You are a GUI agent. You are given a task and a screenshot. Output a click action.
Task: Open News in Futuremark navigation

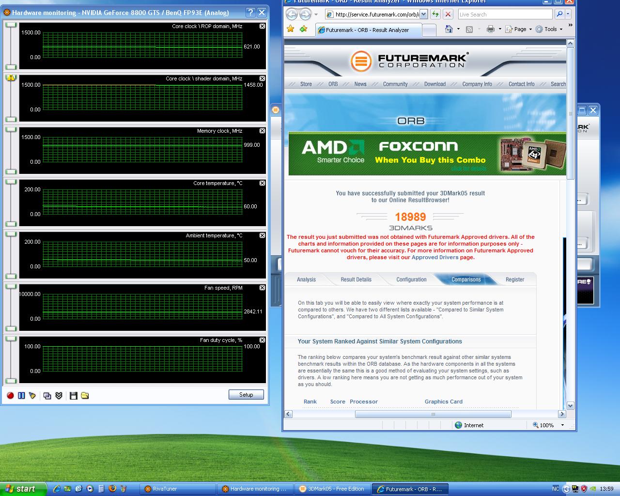(360, 84)
